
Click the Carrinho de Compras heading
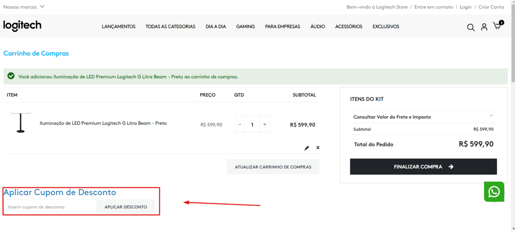(x=36, y=53)
